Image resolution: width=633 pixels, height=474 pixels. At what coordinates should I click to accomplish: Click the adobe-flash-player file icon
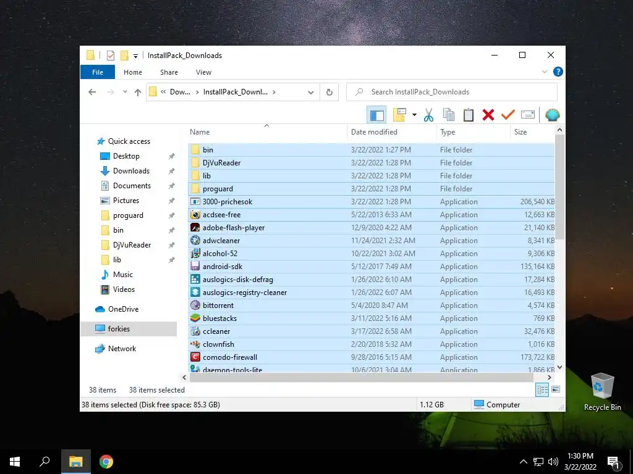195,227
